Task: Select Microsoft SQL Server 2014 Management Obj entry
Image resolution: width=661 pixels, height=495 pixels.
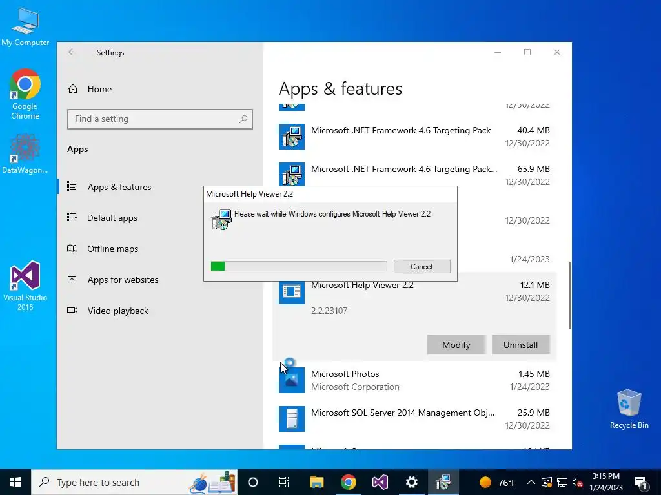Action: pos(403,412)
